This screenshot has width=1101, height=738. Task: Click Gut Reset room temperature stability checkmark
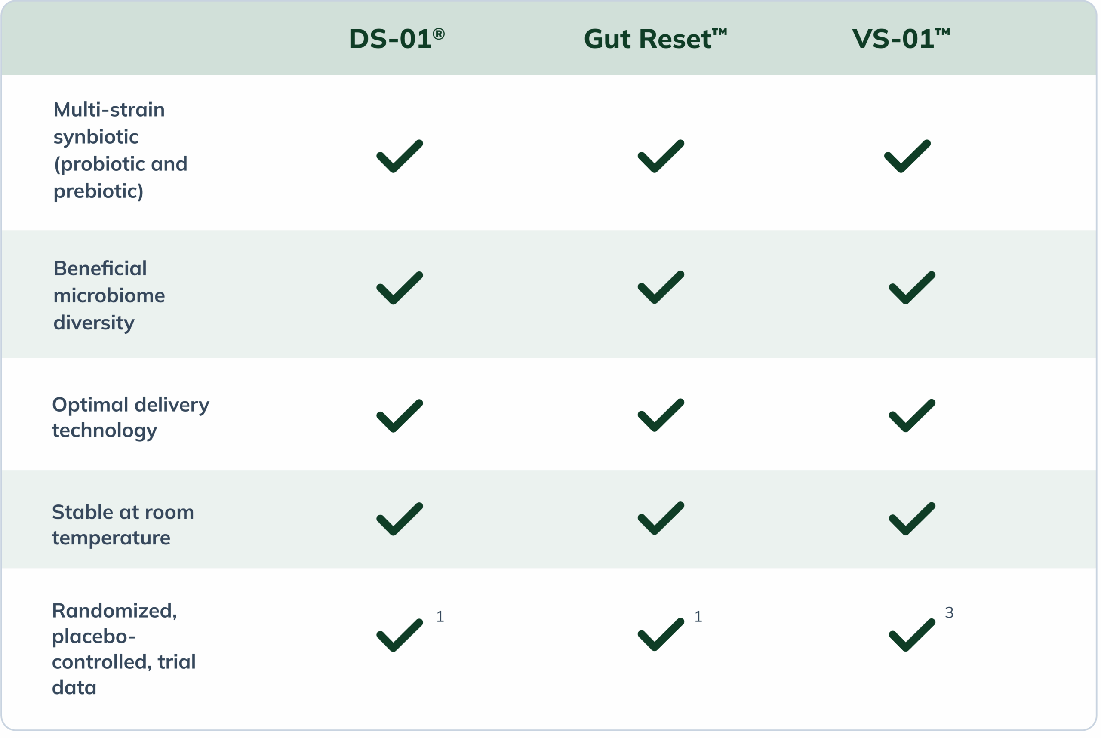tap(661, 519)
